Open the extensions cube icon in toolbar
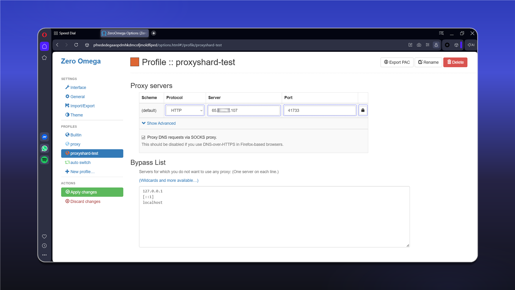Image resolution: width=515 pixels, height=290 pixels. click(x=456, y=45)
